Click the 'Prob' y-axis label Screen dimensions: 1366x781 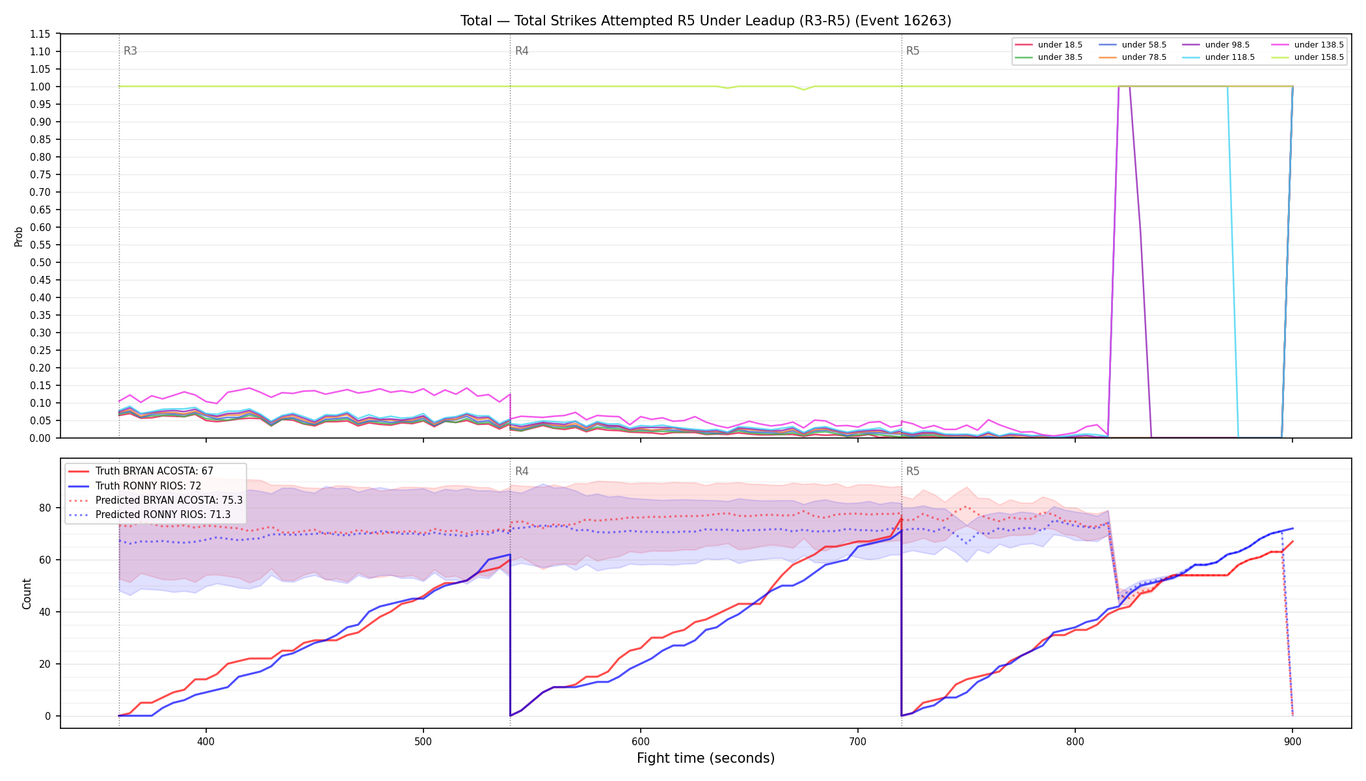tap(19, 236)
